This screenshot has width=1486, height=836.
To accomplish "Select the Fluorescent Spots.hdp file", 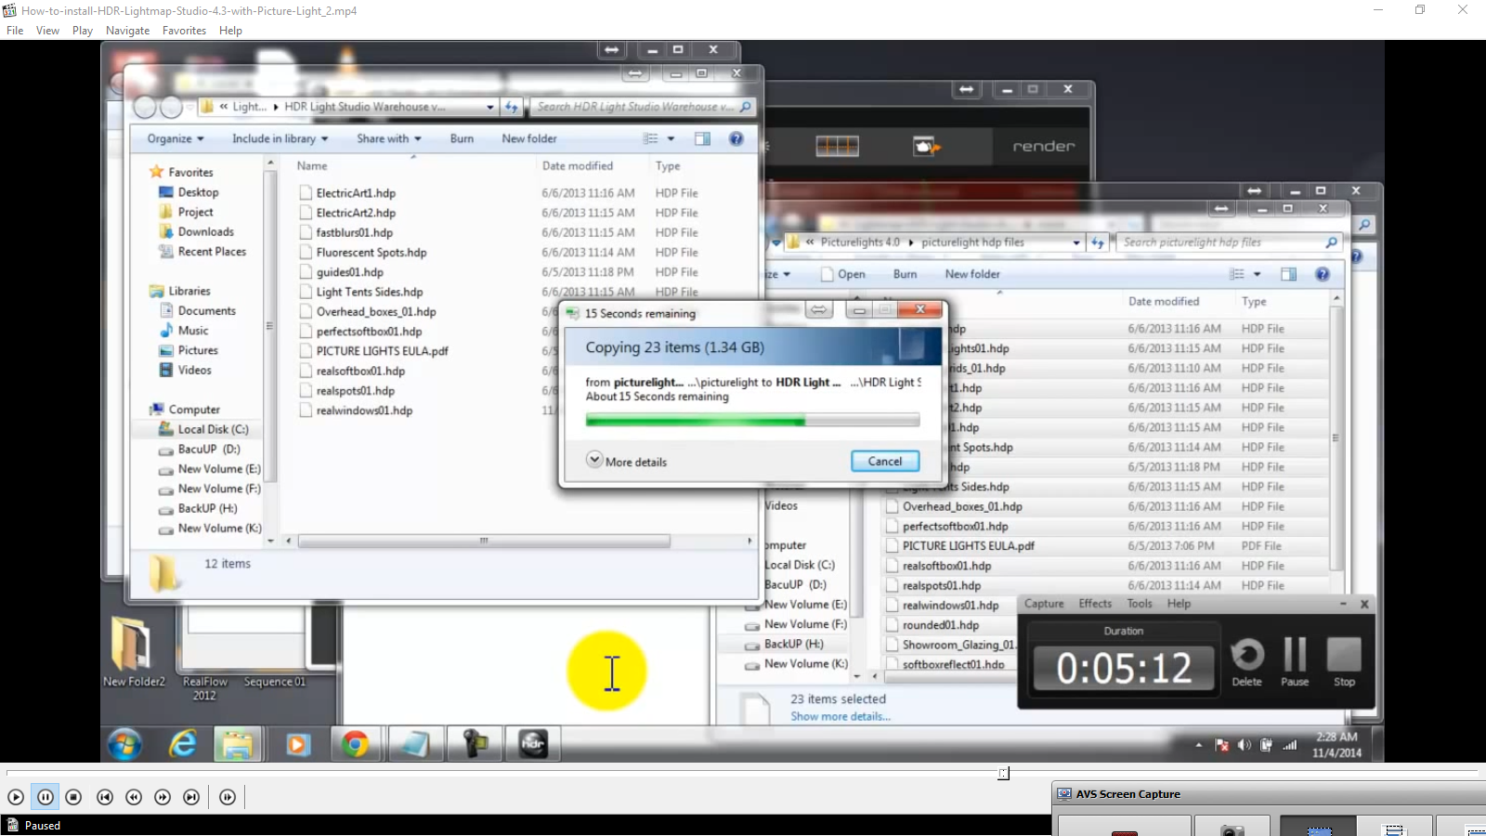I will point(371,253).
